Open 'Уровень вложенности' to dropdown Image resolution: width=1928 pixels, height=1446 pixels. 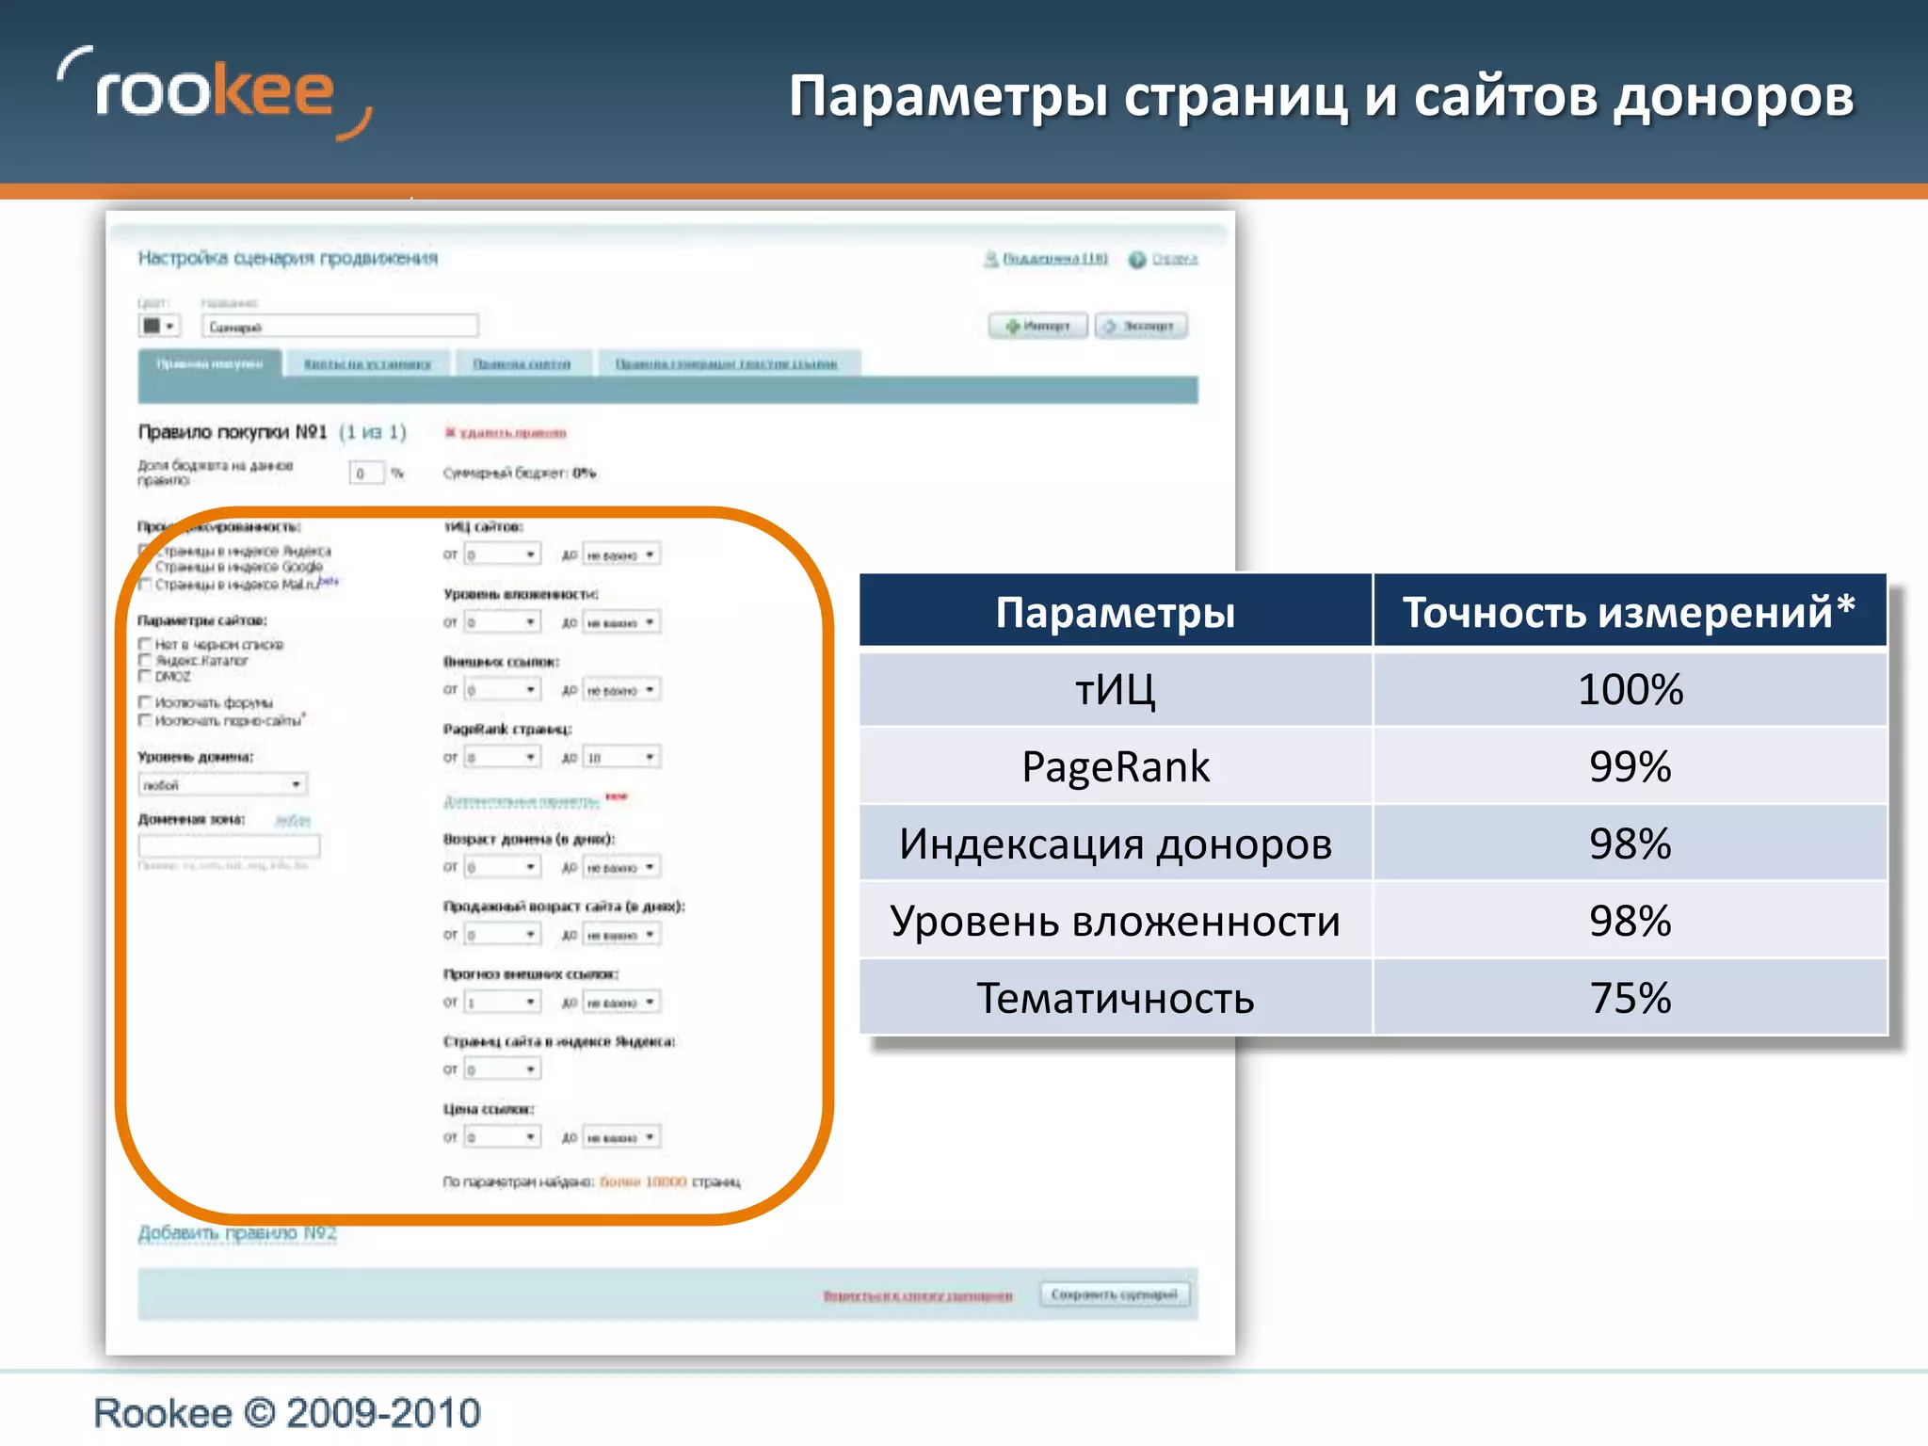click(621, 622)
